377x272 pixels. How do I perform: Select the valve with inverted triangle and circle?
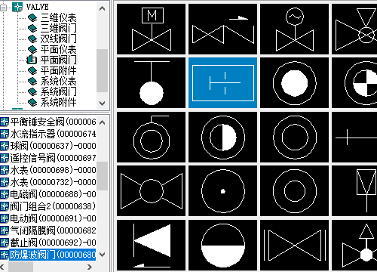pyautogui.click(x=354, y=29)
